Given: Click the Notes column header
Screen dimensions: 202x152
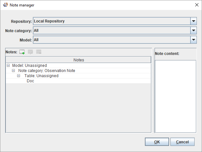Looking at the screenshot, I should (78, 60).
